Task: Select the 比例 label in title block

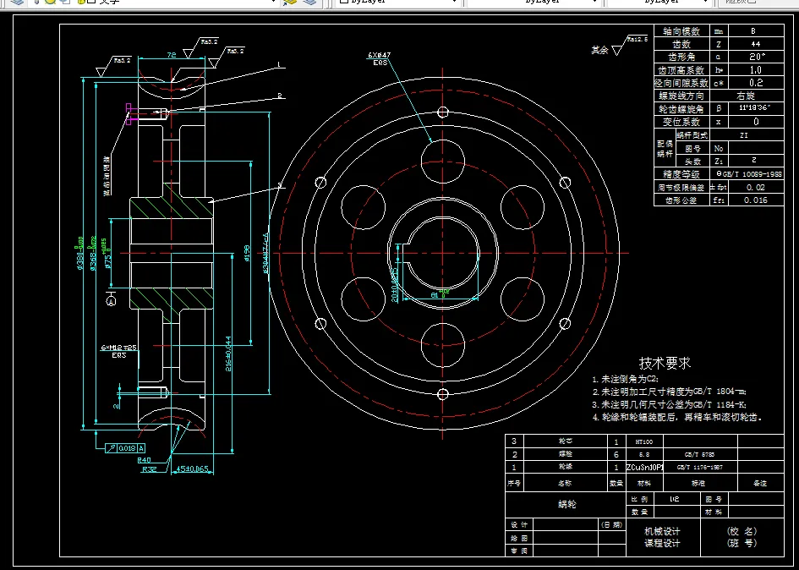Action: (x=639, y=500)
